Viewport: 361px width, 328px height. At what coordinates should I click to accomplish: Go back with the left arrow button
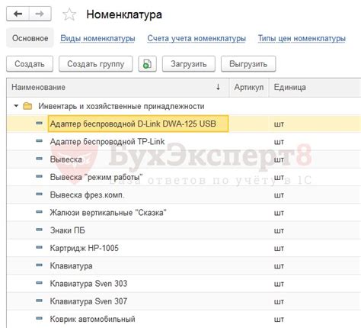tap(18, 14)
